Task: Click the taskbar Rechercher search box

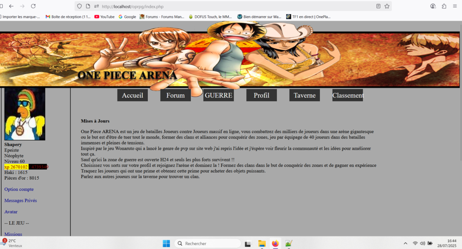Action: point(208,243)
